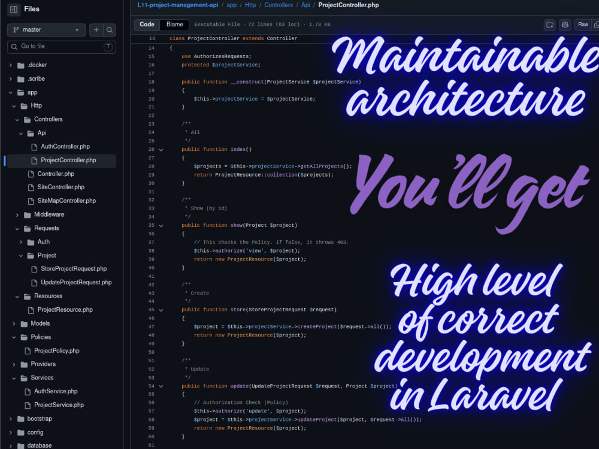
Task: Open ProjectResource.php file
Action: [65, 310]
